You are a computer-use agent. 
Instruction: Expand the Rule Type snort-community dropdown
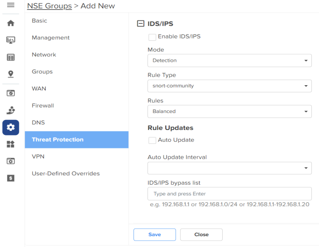229,86
